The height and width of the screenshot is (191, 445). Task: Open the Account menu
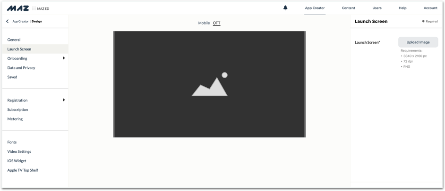[x=430, y=8]
